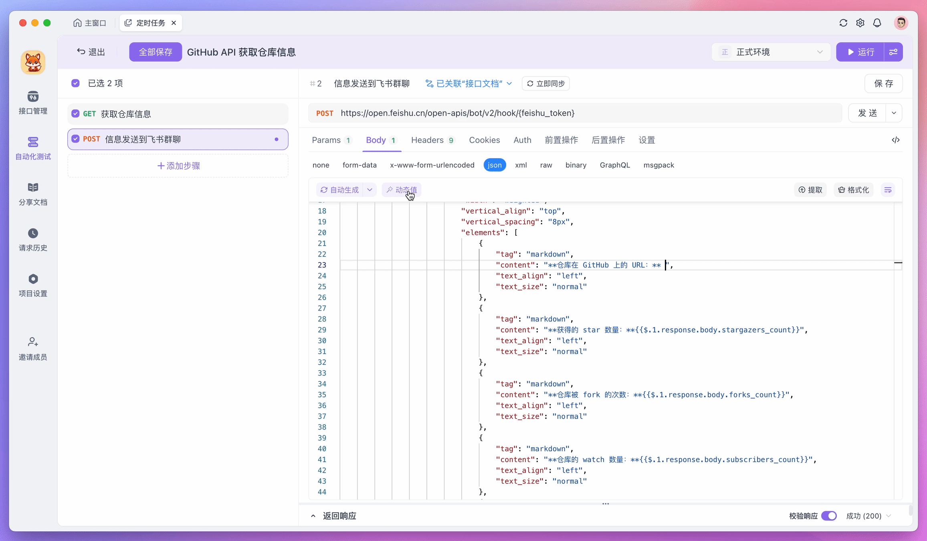Click 格式化 to format JSON
Screen dimensions: 927x541
pyautogui.click(x=854, y=190)
